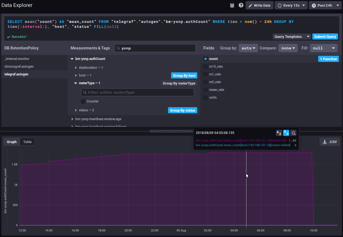Toggle the numeric sort icon in tooltip
Viewport: 343px width, 237px height.
coord(286,133)
